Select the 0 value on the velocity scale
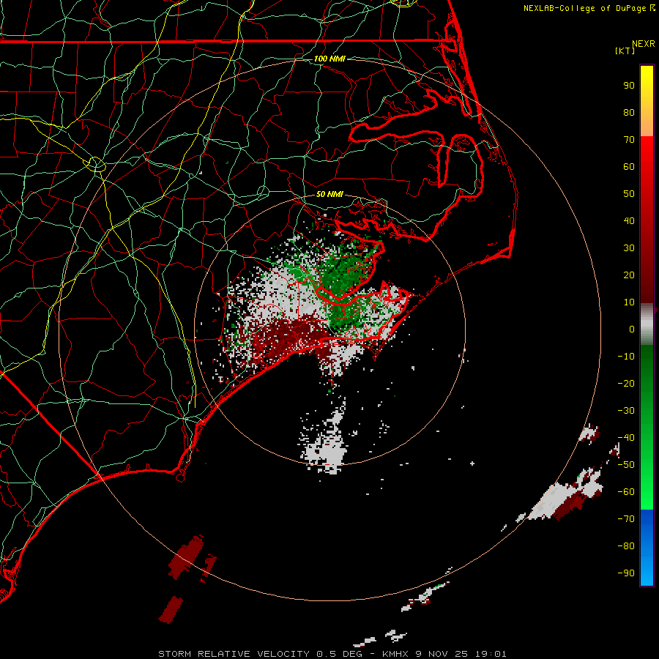The image size is (659, 659). 632,329
